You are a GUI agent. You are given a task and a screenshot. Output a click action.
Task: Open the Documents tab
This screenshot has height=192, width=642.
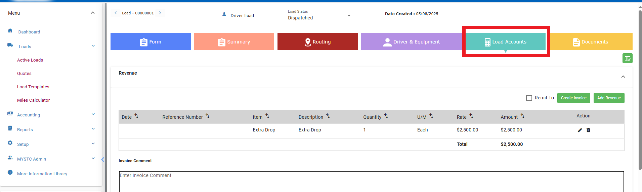pyautogui.click(x=591, y=42)
